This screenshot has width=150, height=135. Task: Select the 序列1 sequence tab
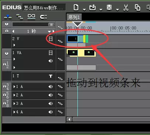click(74, 17)
